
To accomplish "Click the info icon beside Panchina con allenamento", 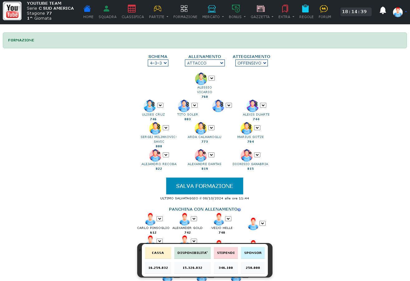I will (239, 210).
